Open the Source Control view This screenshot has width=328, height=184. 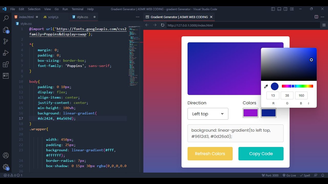(6, 41)
